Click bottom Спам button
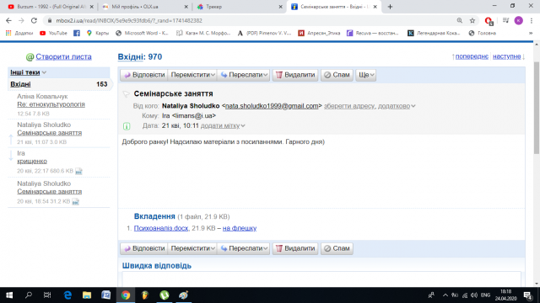Image resolution: width=540 pixels, height=303 pixels. point(337,248)
